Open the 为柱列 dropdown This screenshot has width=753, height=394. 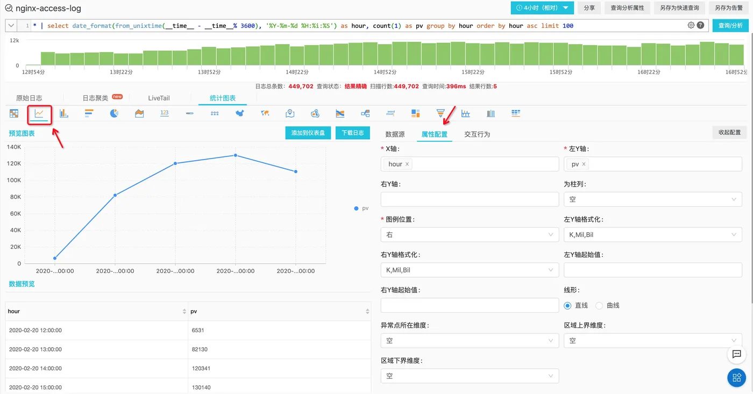coord(652,199)
